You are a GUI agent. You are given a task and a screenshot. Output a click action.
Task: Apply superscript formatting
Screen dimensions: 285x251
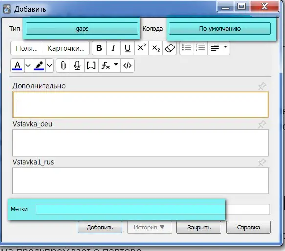click(x=142, y=48)
